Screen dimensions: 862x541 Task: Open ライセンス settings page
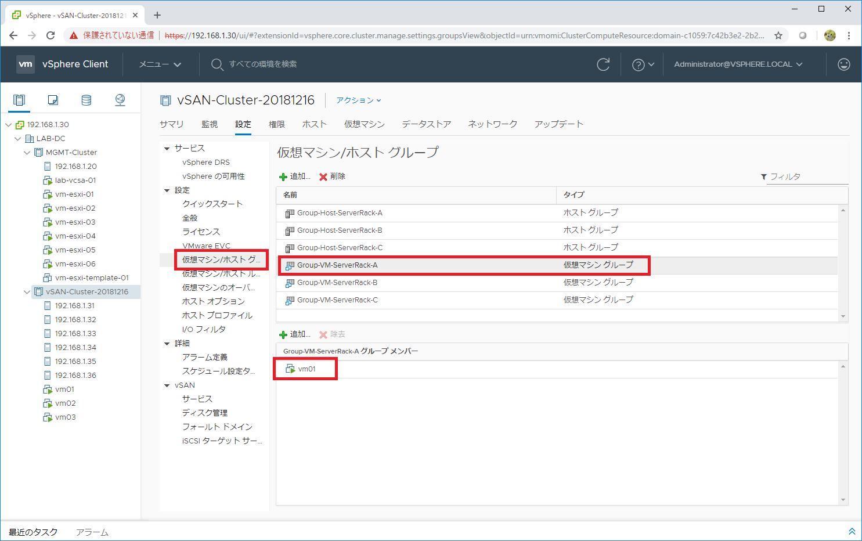[x=201, y=232]
